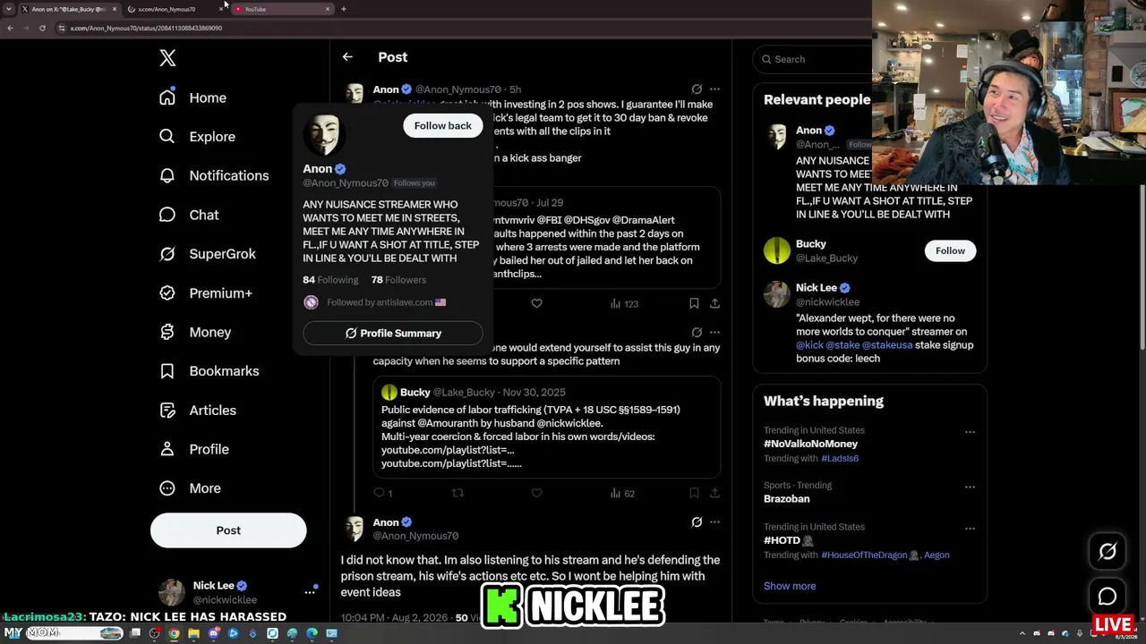
Task: Open the #HOTD trending topic
Action: (x=788, y=540)
